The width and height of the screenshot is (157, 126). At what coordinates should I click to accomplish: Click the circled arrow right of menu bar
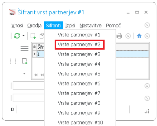tap(147, 25)
